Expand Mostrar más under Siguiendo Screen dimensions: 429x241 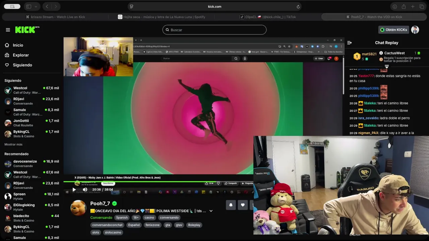[13, 145]
